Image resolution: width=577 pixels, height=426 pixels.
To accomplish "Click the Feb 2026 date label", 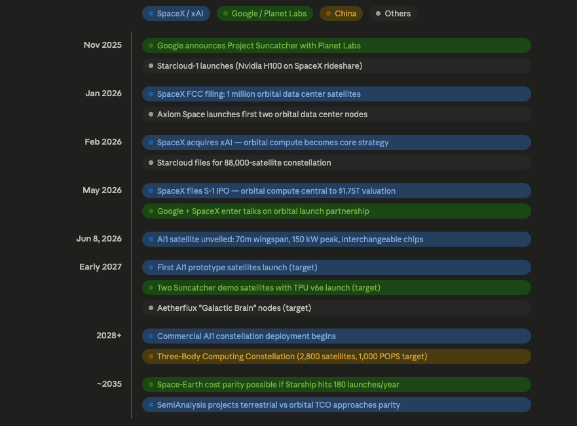I will coord(103,142).
